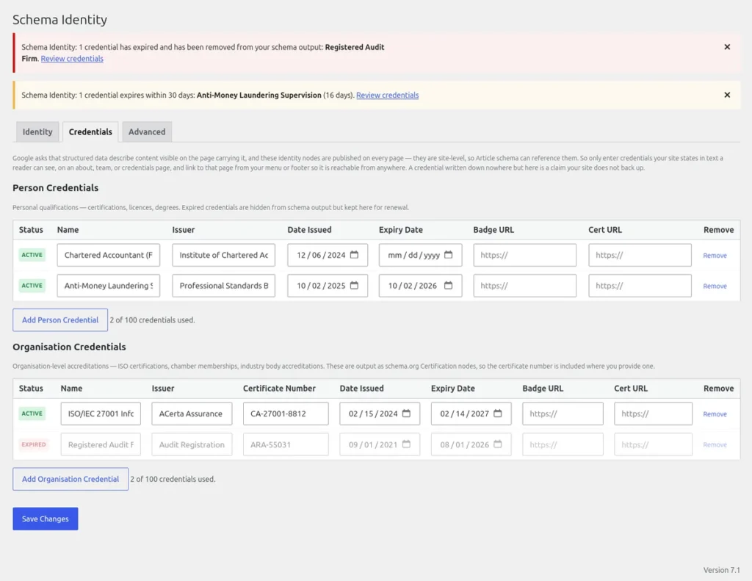This screenshot has width=752, height=581.
Task: Focus Badge URL field for ISO/IEC 27001
Action: click(563, 414)
